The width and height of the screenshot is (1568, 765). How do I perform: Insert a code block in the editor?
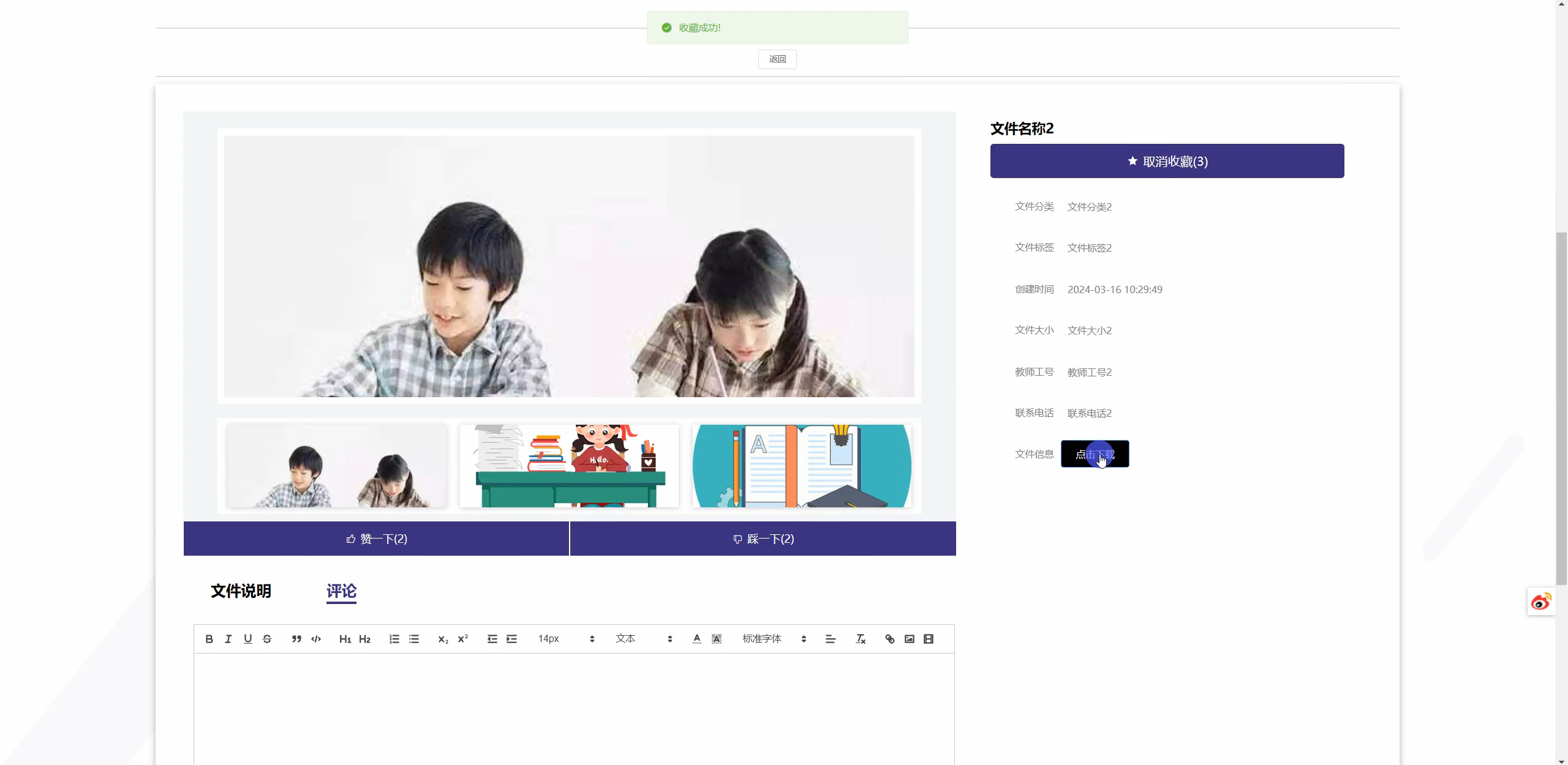click(316, 639)
